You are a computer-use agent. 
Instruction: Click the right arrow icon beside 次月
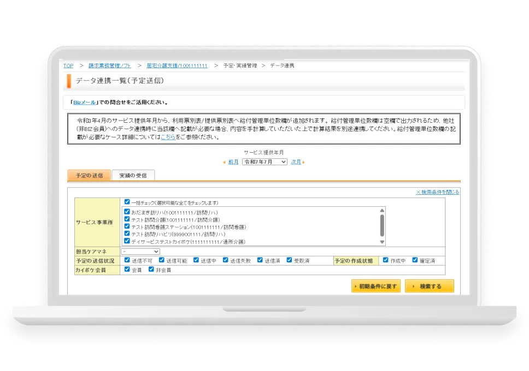tap(304, 162)
